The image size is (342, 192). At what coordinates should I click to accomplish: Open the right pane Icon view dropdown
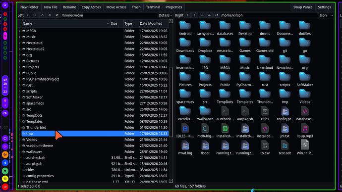(x=326, y=15)
